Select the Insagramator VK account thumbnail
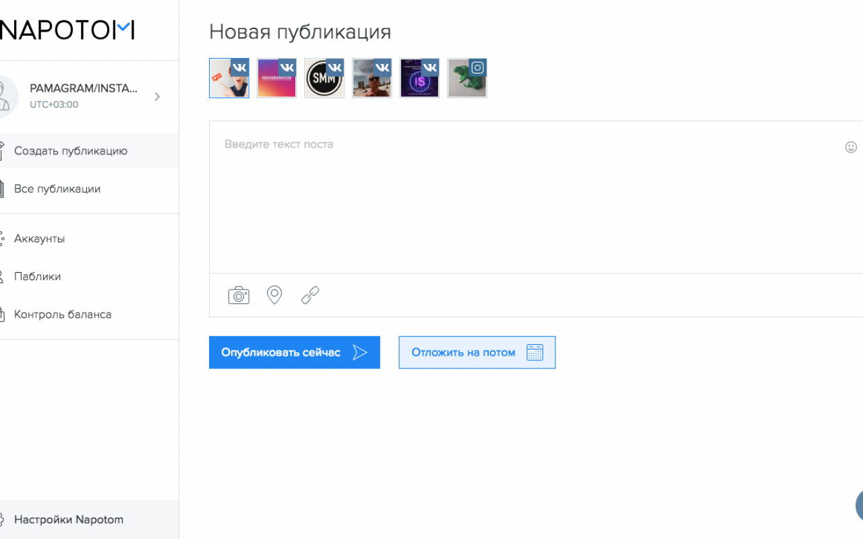 pos(276,78)
